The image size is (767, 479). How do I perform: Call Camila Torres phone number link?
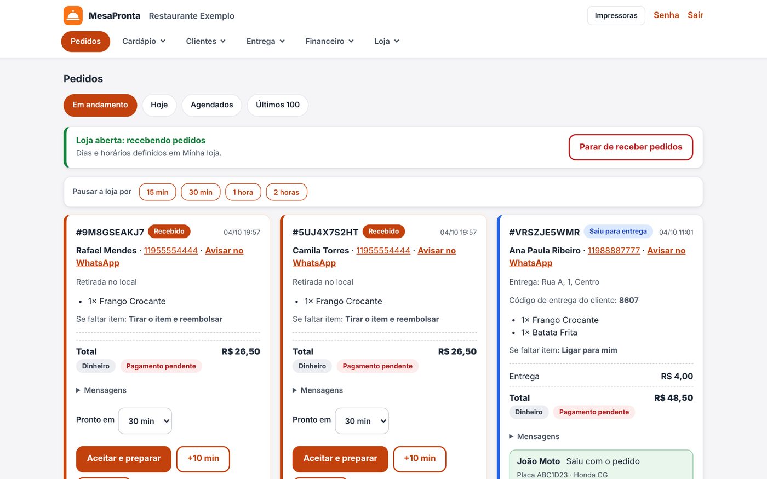383,251
